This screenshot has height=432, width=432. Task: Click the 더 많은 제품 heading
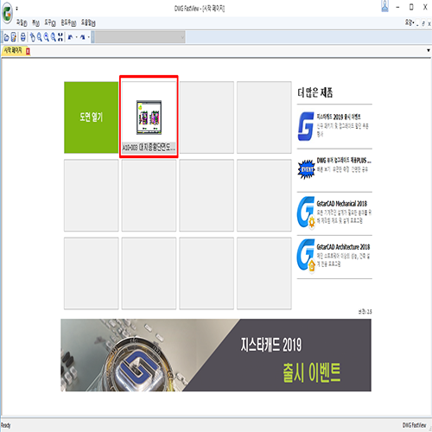coord(315,92)
